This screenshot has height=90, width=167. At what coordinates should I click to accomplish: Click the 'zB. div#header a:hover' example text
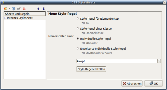click(x=97, y=53)
